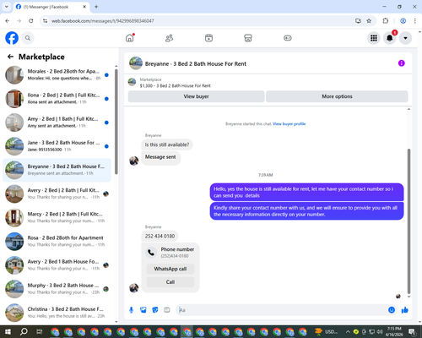Screen dimensions: 422x338
Task: Open Windows Task View
Action: pyautogui.click(x=40, y=332)
